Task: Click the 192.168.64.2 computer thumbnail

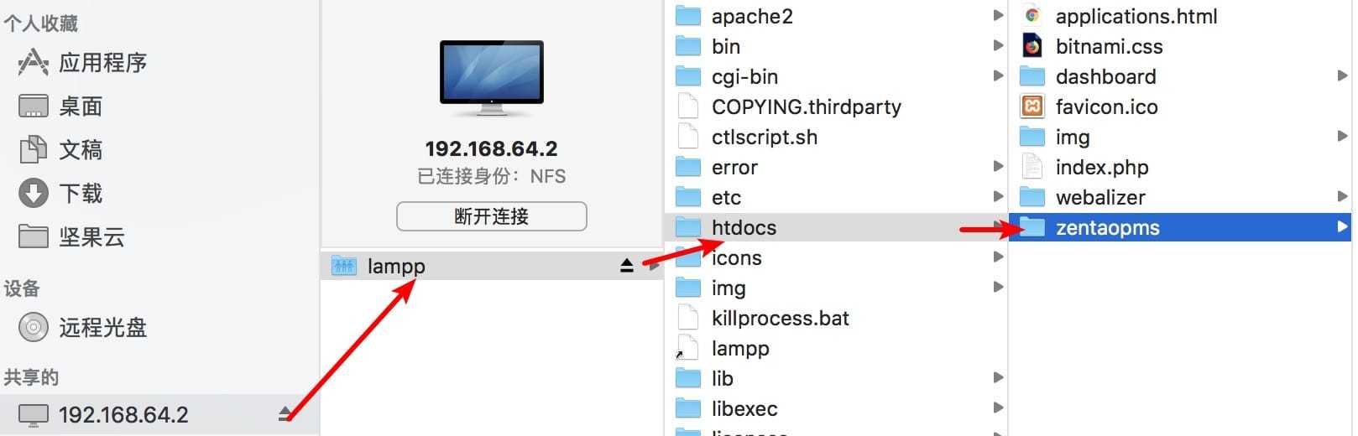Action: 492,79
